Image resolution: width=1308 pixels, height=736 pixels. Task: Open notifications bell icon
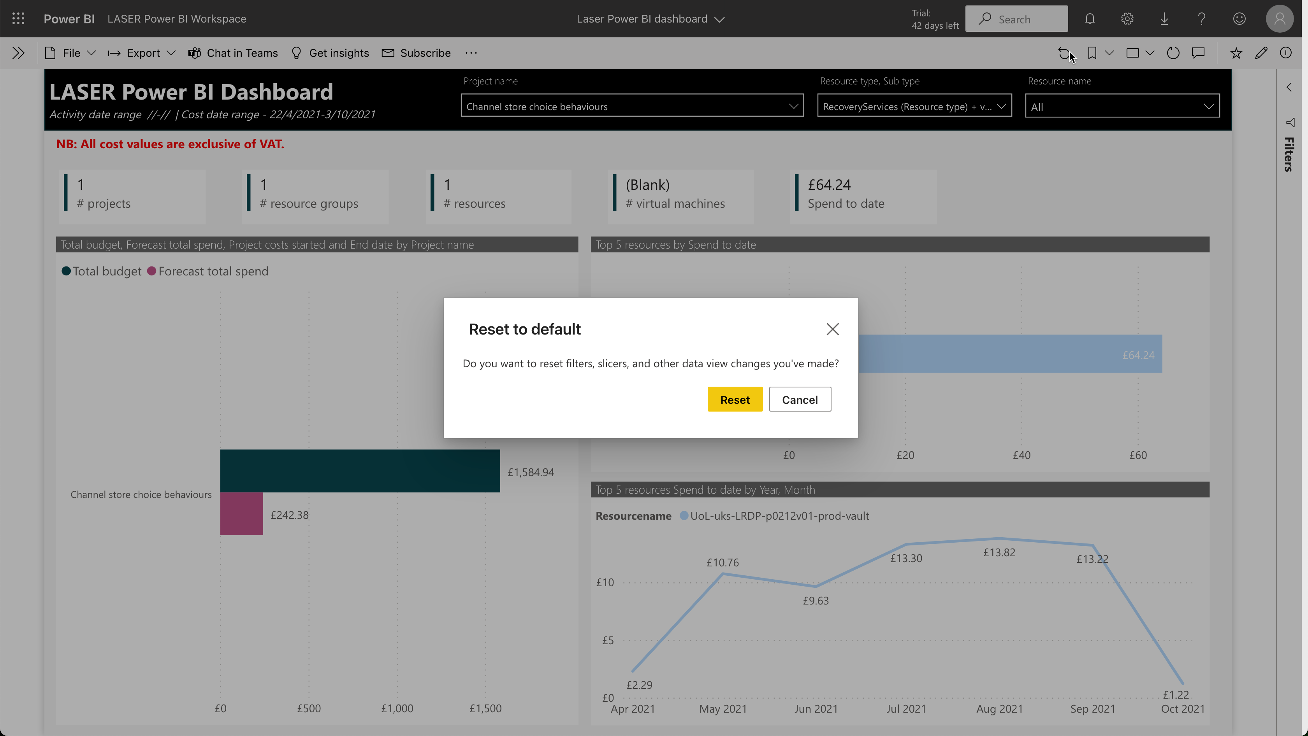1090,19
